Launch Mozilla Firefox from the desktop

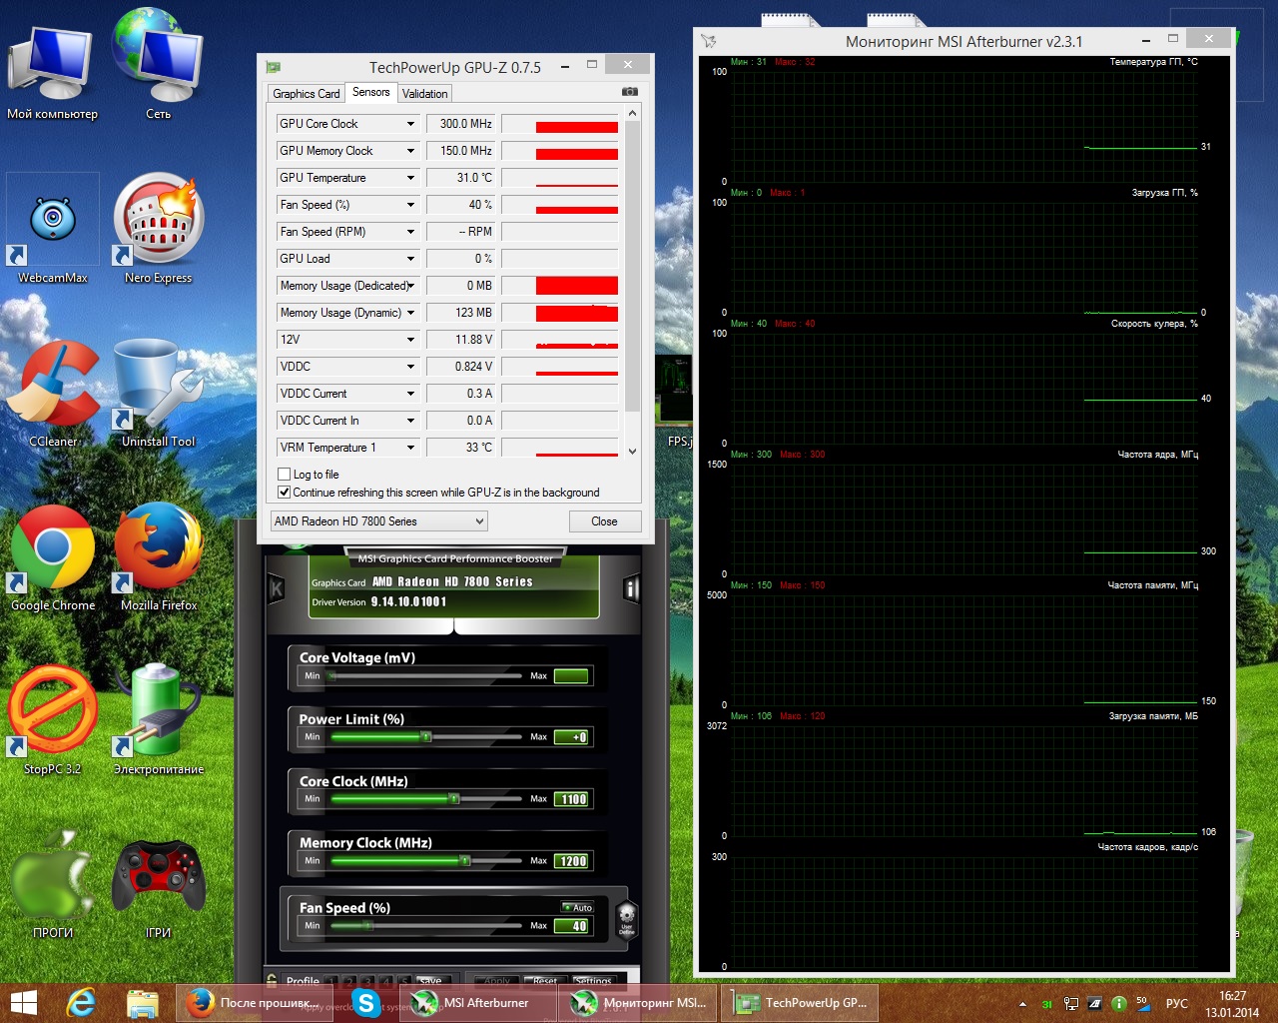[x=158, y=554]
